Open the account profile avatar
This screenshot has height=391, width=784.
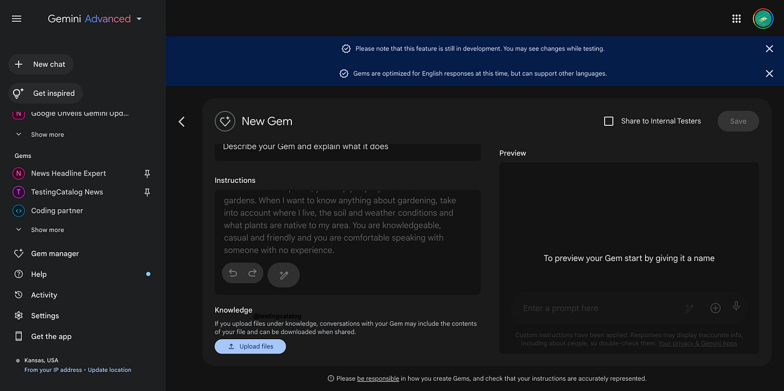(763, 19)
